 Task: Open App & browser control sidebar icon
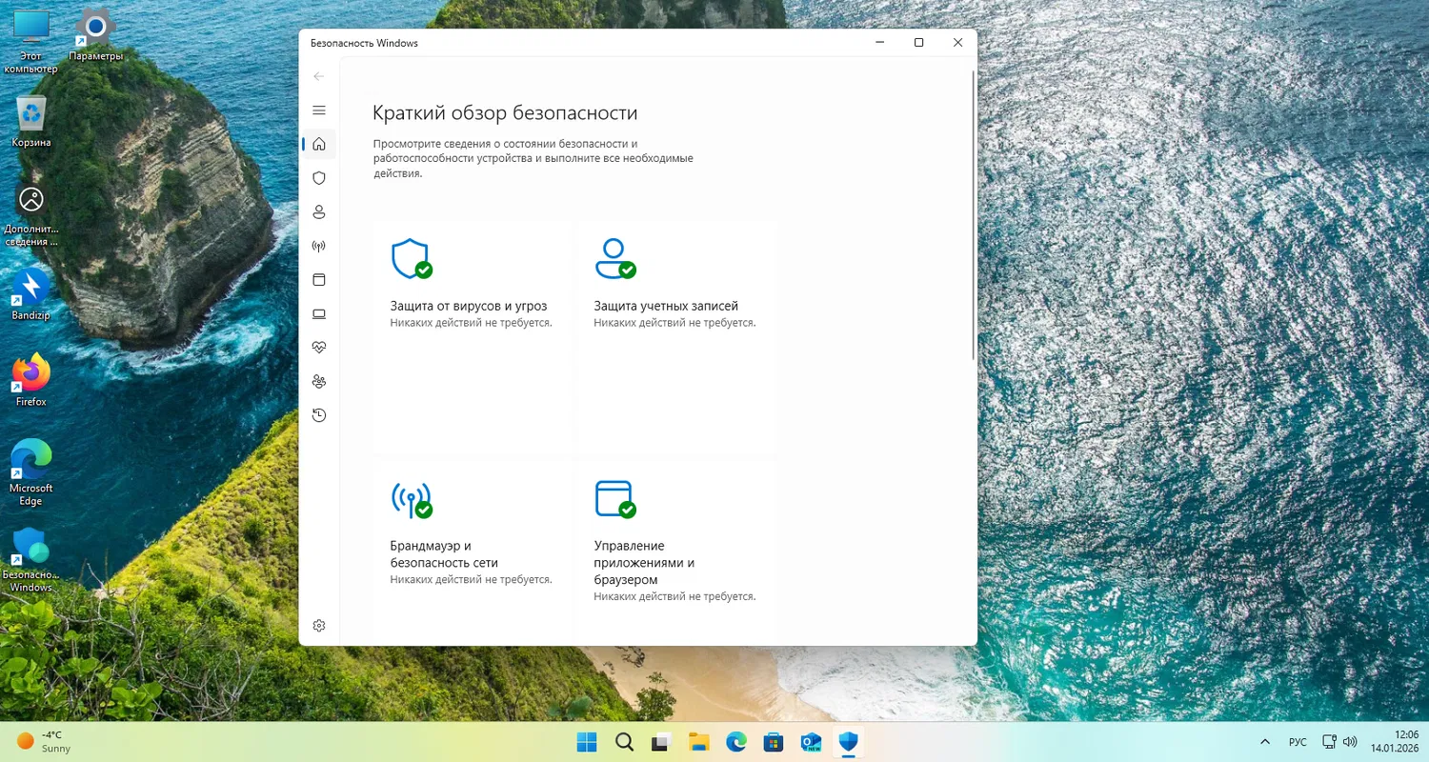(319, 280)
